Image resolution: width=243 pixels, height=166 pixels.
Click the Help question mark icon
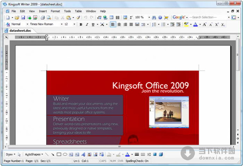160,18
